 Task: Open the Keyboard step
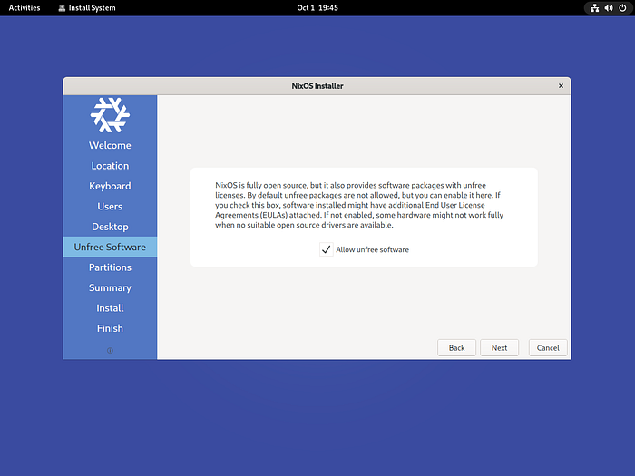tap(110, 186)
